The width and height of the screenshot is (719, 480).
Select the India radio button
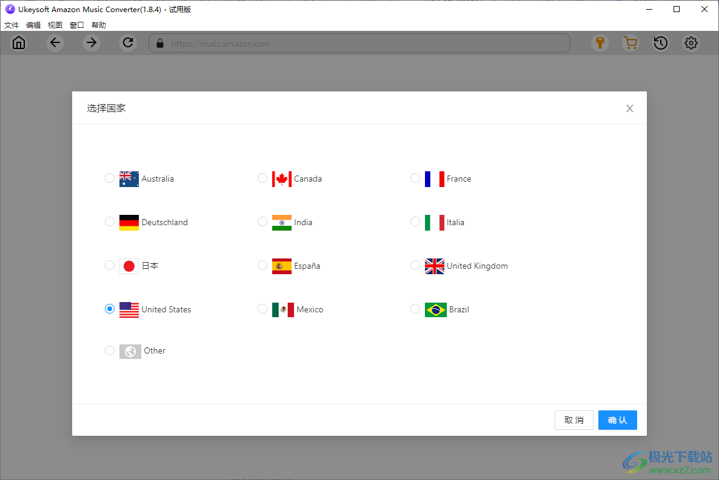coord(263,222)
